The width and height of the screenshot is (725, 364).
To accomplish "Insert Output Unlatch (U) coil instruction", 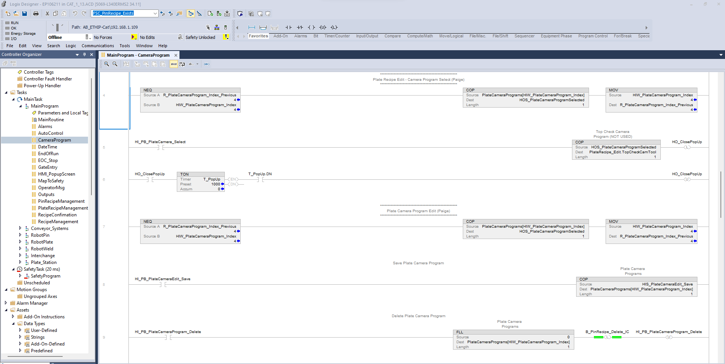I will [323, 28].
